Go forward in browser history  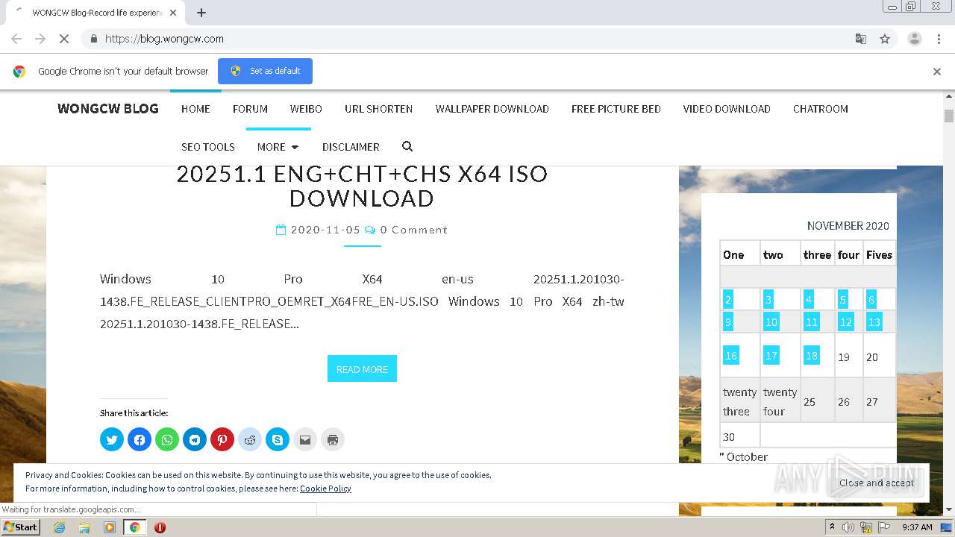click(40, 39)
